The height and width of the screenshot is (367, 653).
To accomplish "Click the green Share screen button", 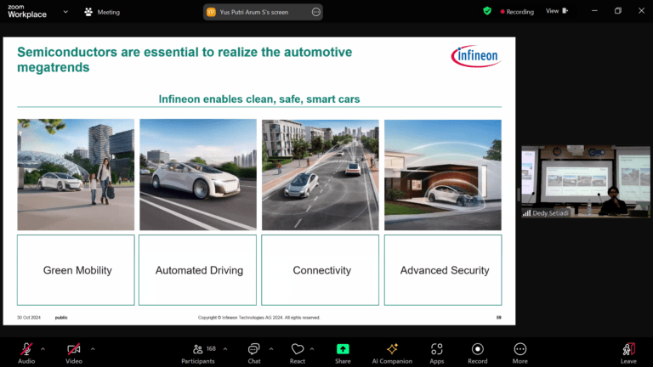I will [x=343, y=349].
